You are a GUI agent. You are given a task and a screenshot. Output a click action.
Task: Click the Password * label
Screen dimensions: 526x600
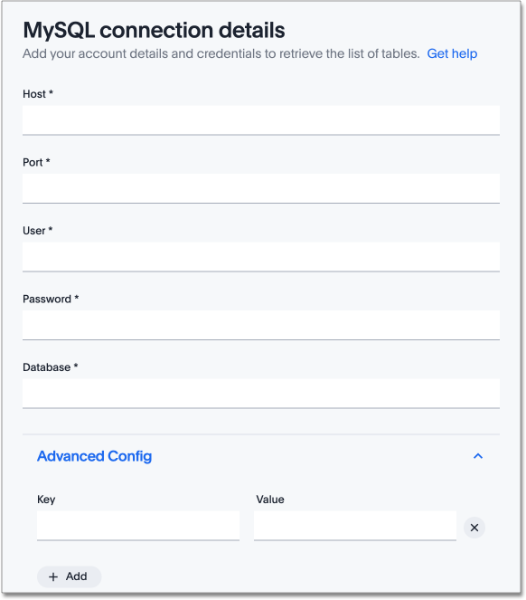51,299
